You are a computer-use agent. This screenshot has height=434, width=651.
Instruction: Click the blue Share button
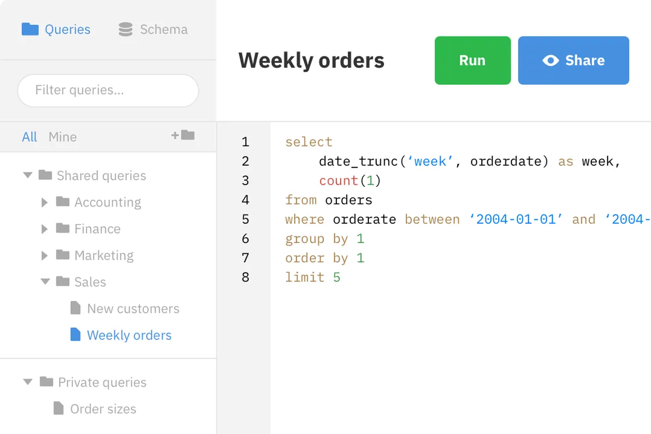click(x=573, y=60)
